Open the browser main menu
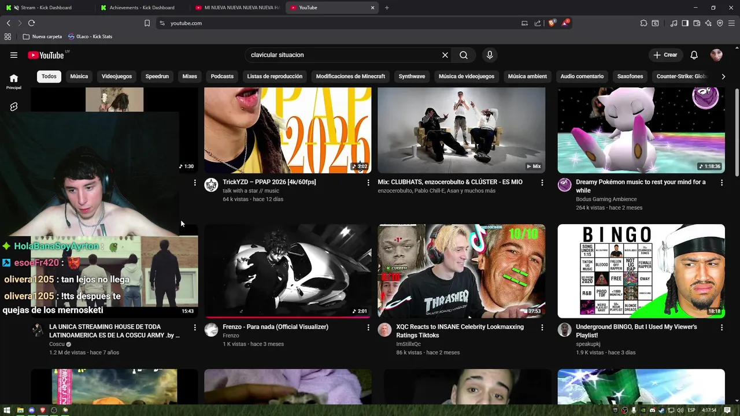This screenshot has width=740, height=416. pos(731,23)
